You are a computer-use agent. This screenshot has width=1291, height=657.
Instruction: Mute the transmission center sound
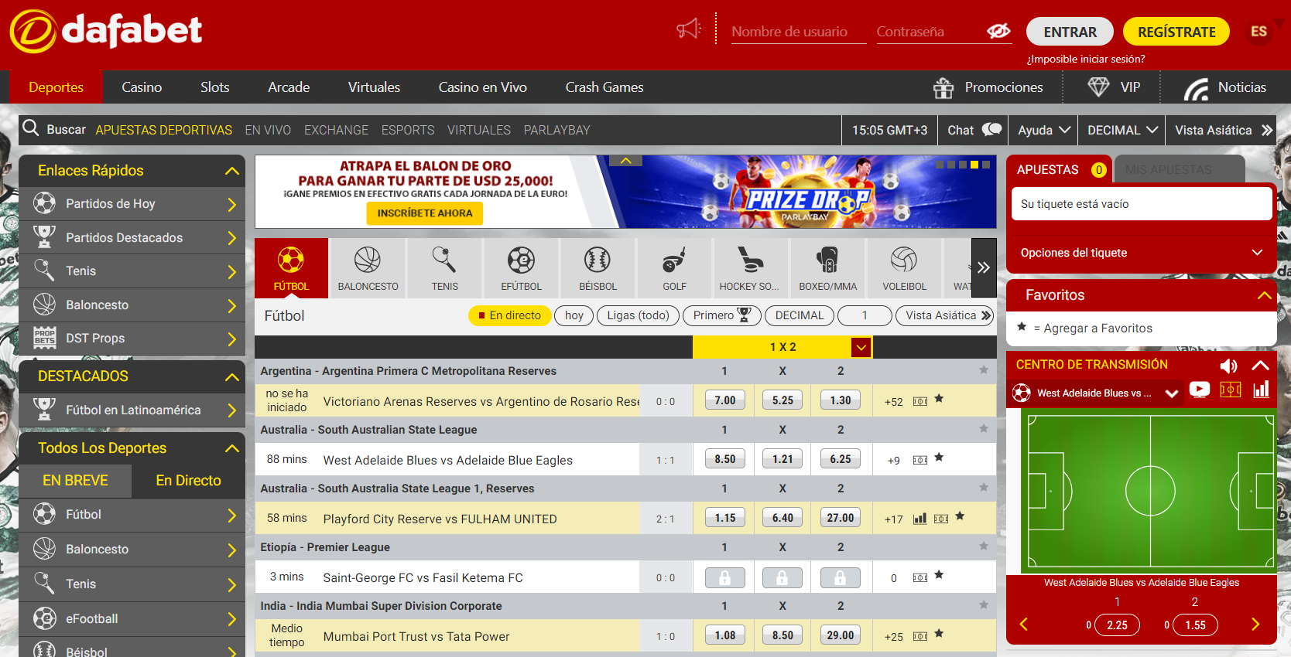click(x=1228, y=366)
